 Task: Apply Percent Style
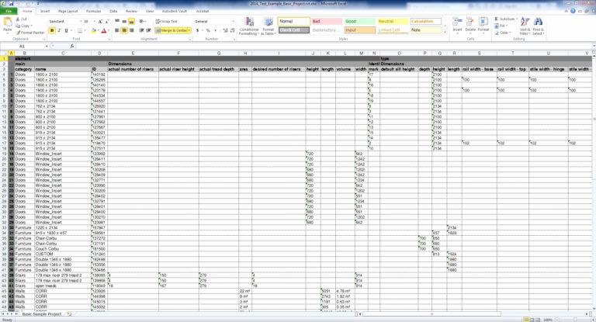click(208, 30)
